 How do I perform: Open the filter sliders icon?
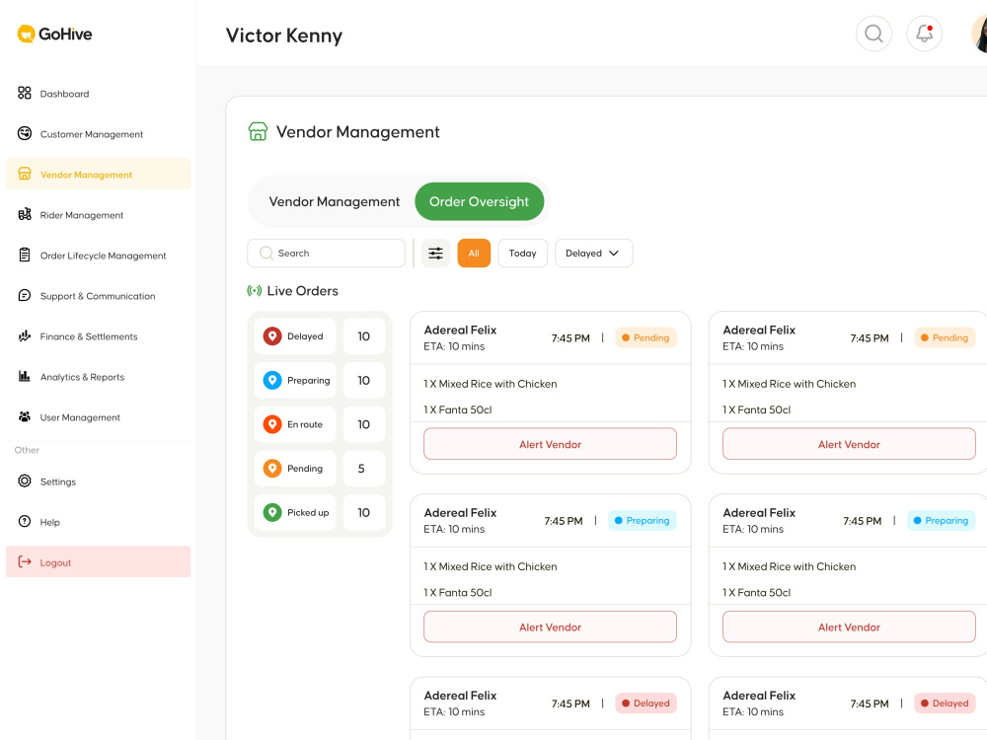pos(435,253)
